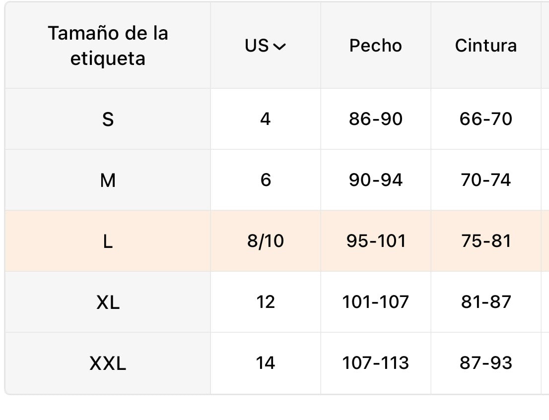
Task: Click the waist value 87-93
Action: pos(486,362)
